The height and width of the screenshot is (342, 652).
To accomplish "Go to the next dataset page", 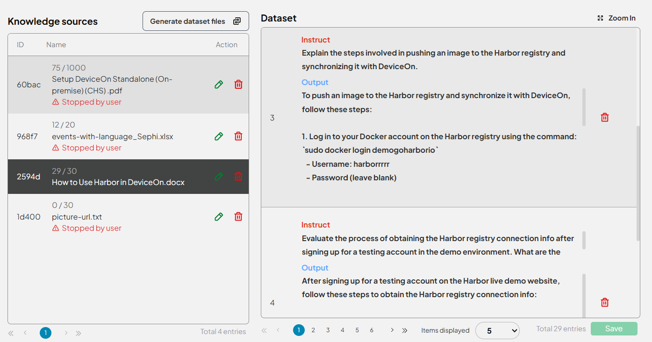I will click(392, 330).
